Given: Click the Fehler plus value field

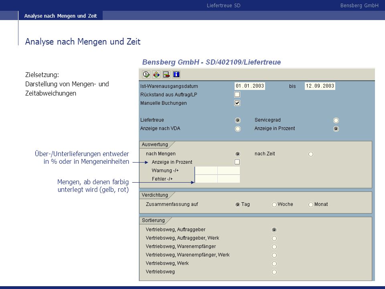Looking at the screenshot, I should 229,179.
